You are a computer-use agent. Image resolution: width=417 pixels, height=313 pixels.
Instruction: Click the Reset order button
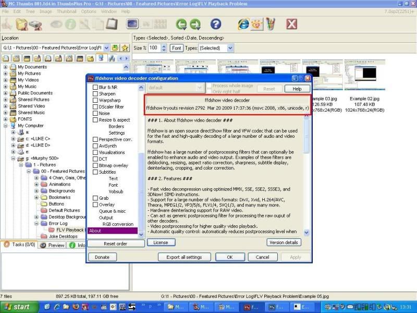(x=116, y=244)
